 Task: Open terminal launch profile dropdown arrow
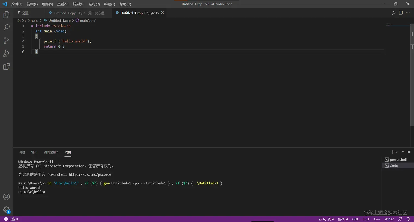pos(397,152)
